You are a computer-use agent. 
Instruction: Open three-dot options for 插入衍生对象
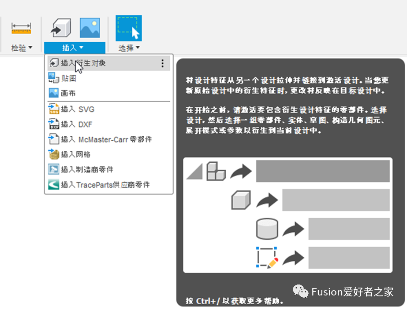(x=162, y=63)
